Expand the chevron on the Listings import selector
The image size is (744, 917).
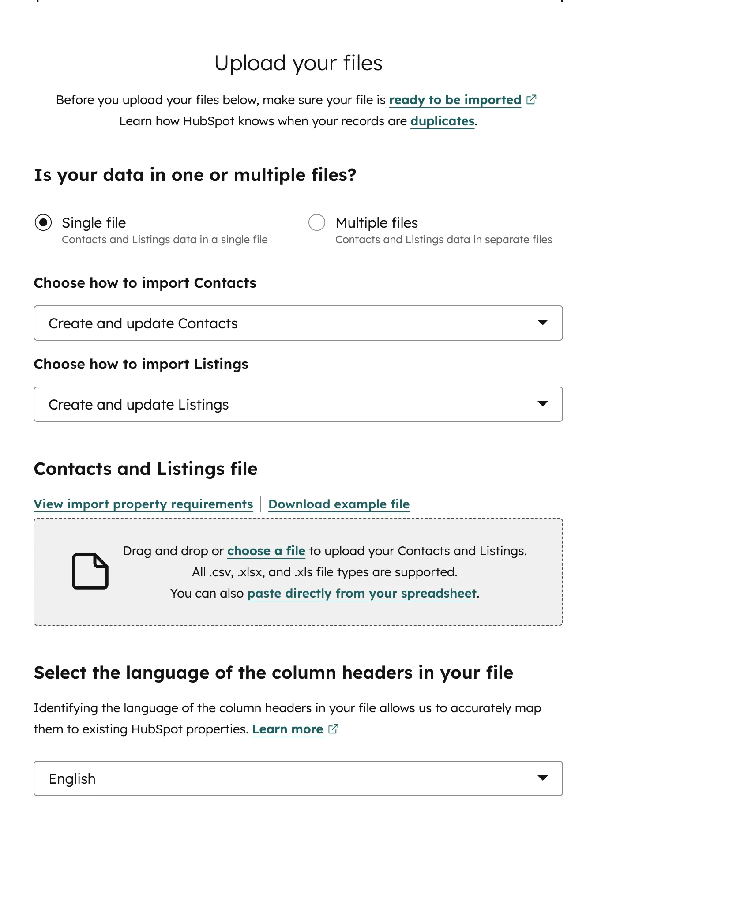point(543,404)
